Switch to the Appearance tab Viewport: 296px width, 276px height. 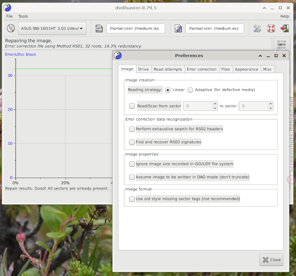pyautogui.click(x=246, y=69)
